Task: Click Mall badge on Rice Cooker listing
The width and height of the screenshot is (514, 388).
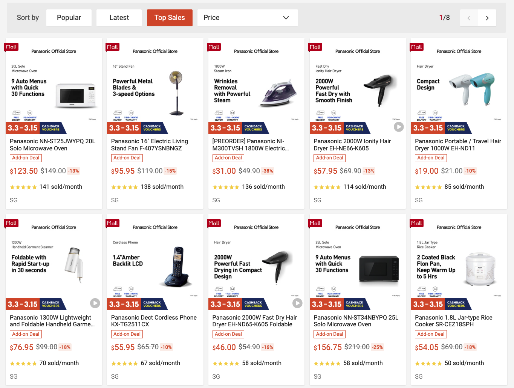Action: [x=416, y=223]
